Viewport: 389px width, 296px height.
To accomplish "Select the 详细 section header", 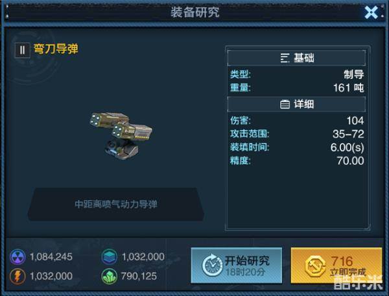I will [296, 105].
